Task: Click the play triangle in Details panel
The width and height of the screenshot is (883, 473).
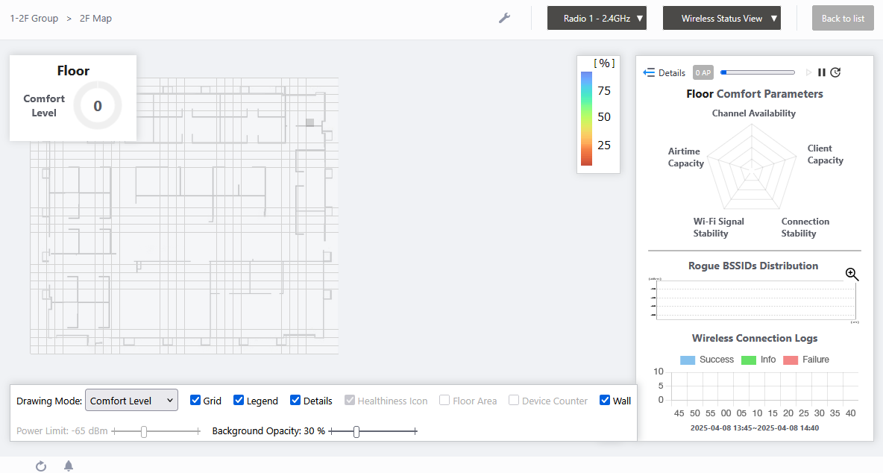Action: tap(808, 72)
